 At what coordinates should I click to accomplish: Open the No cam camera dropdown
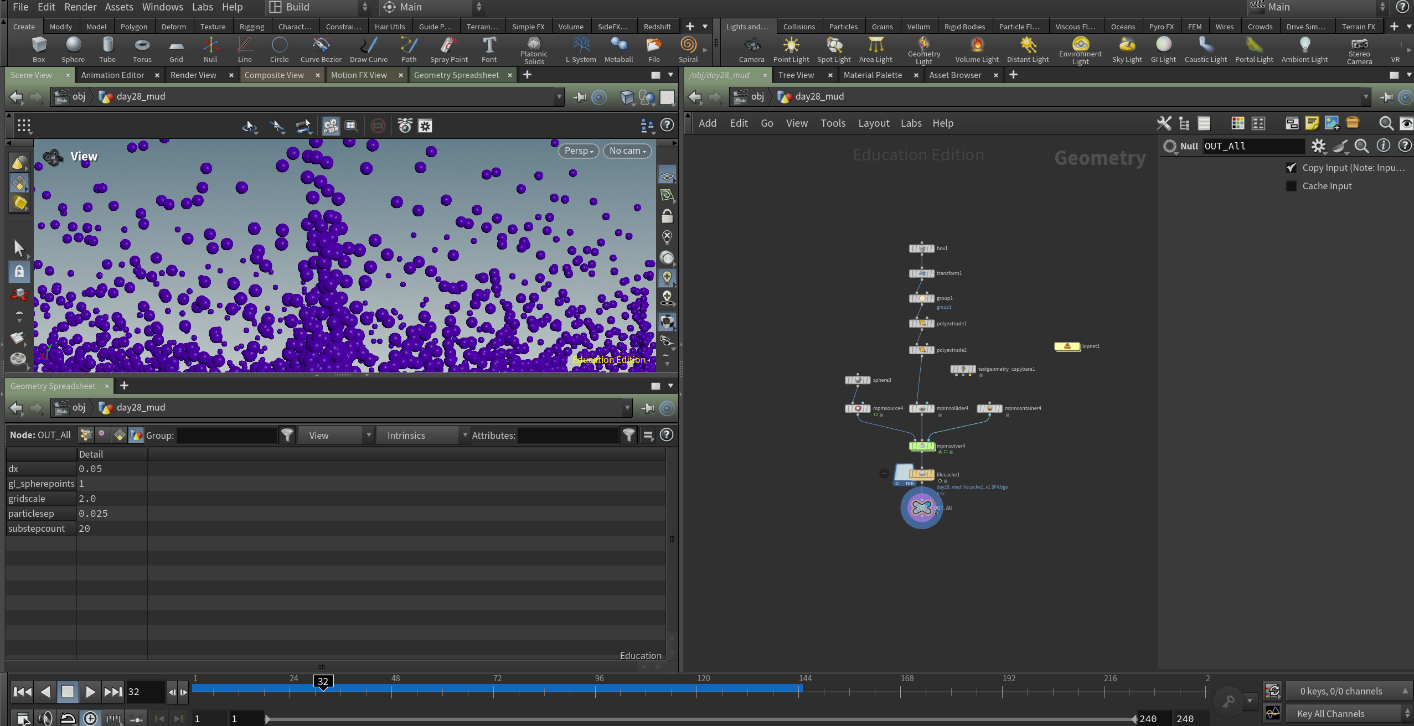[627, 151]
